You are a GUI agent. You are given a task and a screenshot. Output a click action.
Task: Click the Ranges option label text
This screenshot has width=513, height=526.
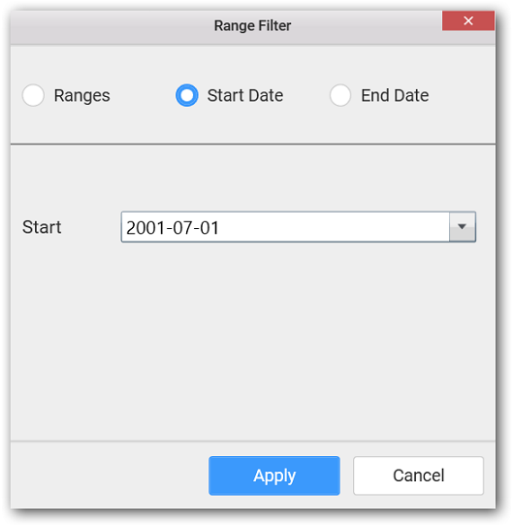click(82, 96)
